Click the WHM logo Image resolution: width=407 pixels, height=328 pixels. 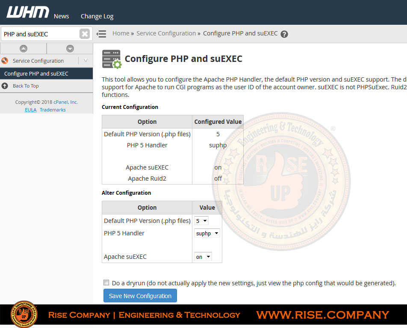click(28, 12)
